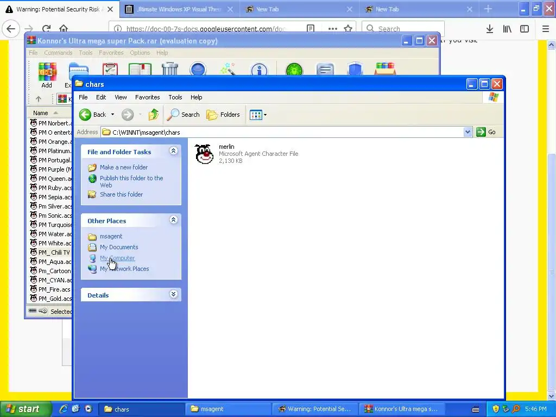Open the Help menu in chars window
This screenshot has width=556, height=417.
196,97
